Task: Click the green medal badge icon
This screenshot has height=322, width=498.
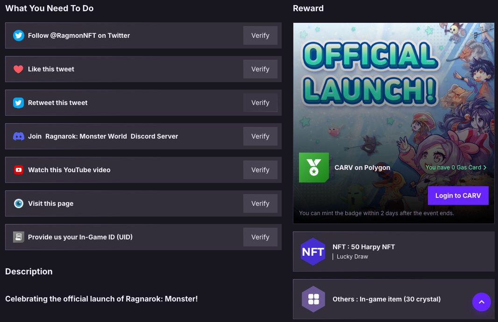Action: 314,168
